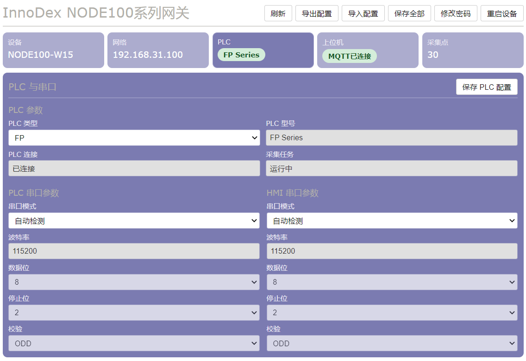Click the MQTT已连接 status badge
This screenshot has height=361, width=526.
[350, 56]
